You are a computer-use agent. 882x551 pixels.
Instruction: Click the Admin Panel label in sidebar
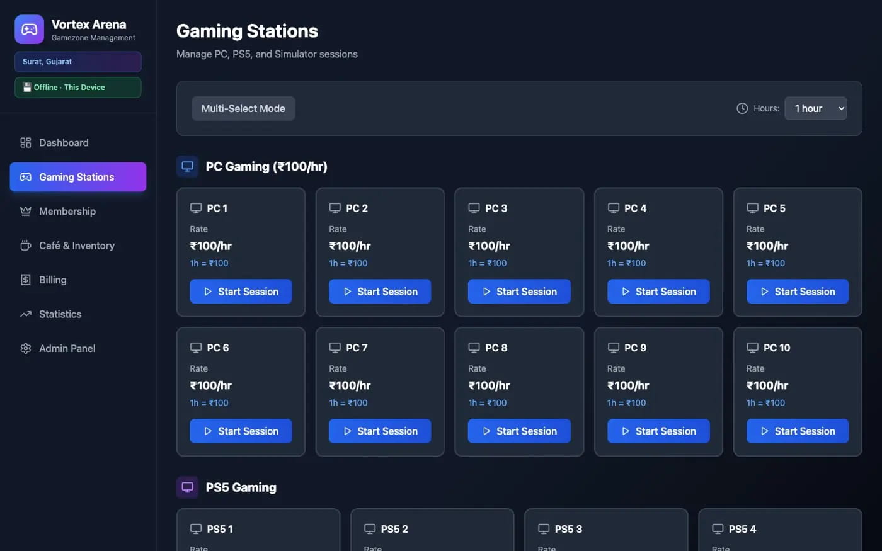tap(67, 348)
